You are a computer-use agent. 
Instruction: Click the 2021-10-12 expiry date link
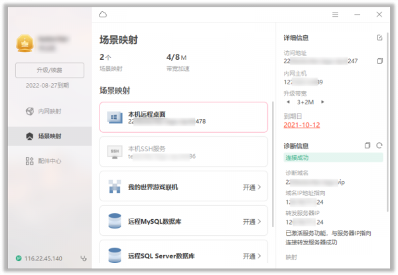(302, 125)
